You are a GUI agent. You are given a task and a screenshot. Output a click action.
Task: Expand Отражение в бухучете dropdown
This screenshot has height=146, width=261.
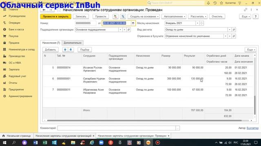pos(226,36)
